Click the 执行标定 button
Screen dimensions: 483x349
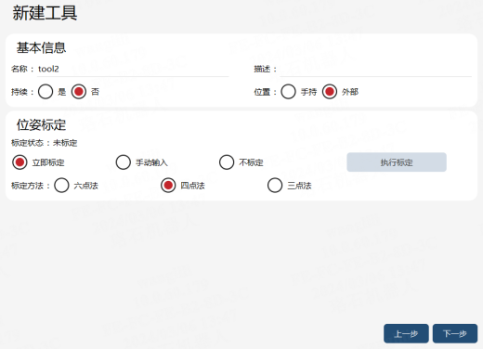click(x=397, y=162)
